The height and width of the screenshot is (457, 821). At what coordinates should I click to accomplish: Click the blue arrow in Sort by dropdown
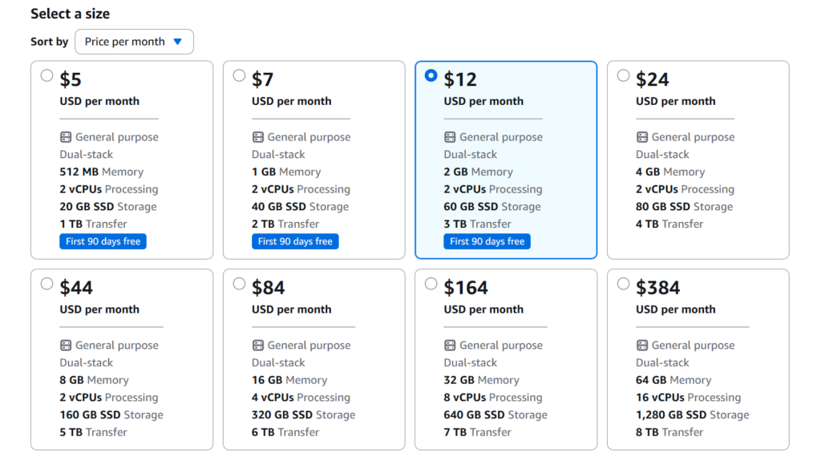178,42
